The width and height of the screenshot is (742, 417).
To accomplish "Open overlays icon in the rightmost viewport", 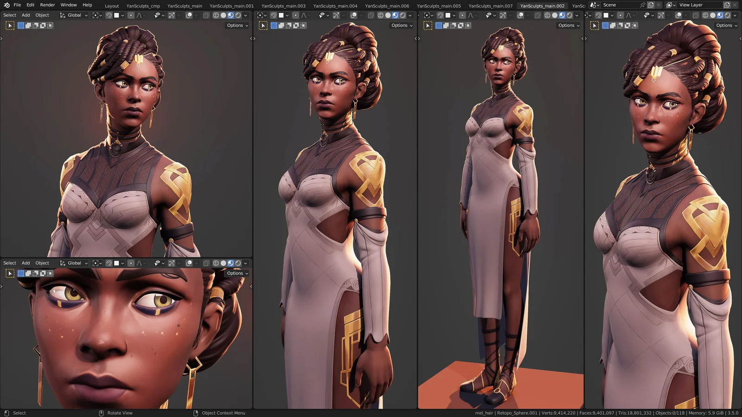I will tap(678, 15).
